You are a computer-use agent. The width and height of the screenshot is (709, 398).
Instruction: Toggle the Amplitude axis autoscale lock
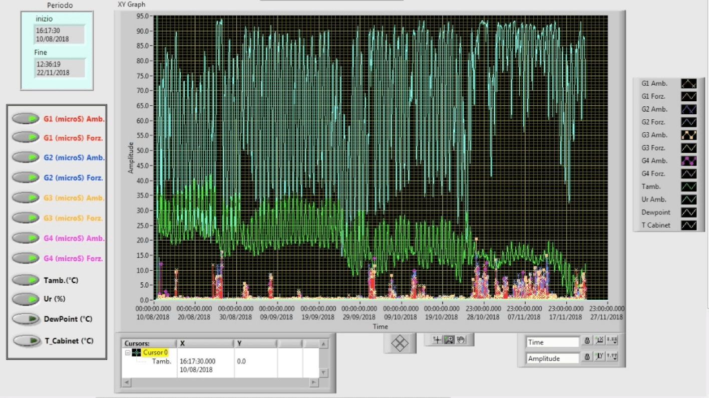tap(586, 357)
